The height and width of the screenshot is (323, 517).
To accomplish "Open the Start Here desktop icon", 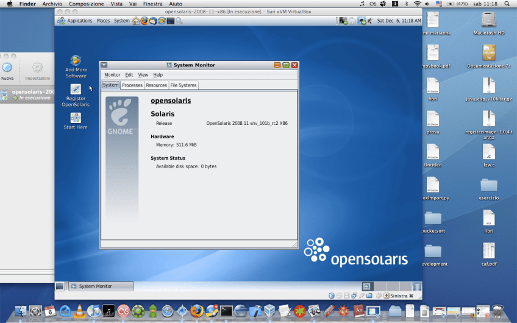I will pos(76,118).
